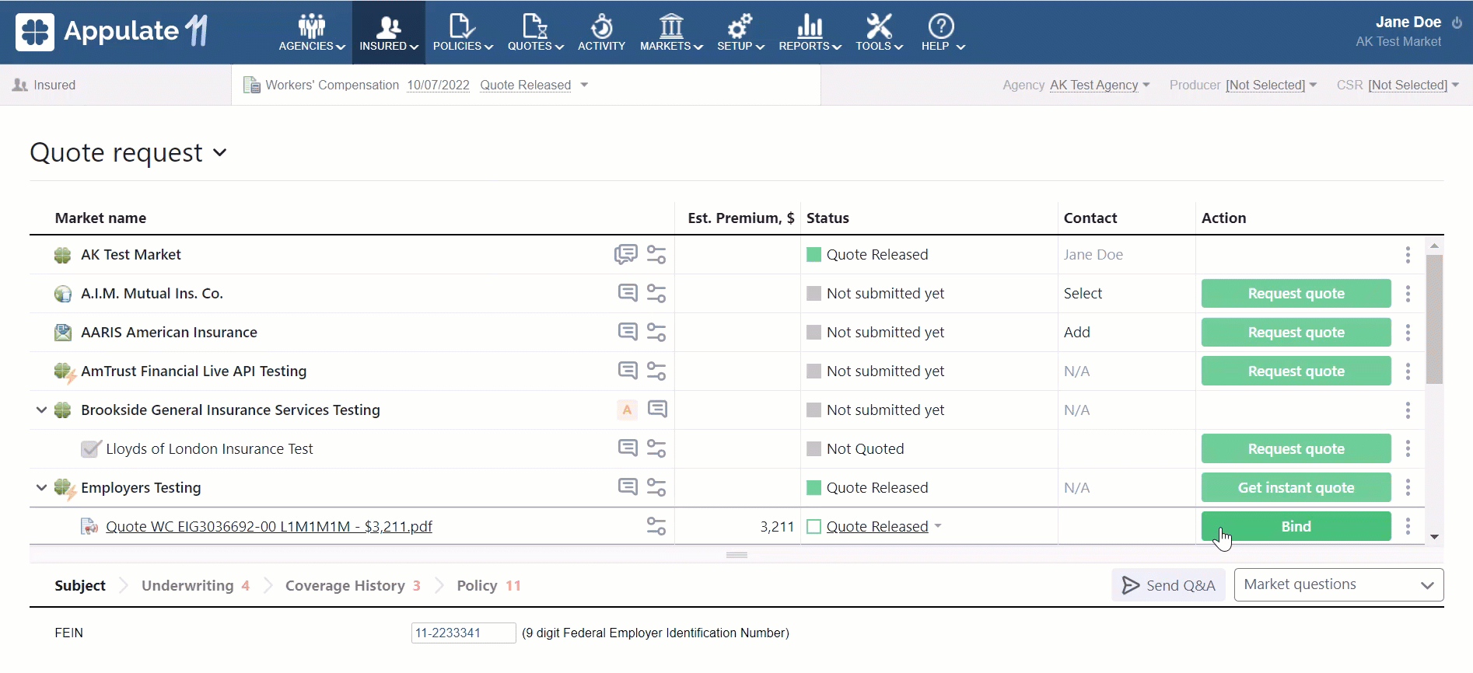Open settings sliders for Employers Testing
The image size is (1473, 673).
tap(656, 488)
